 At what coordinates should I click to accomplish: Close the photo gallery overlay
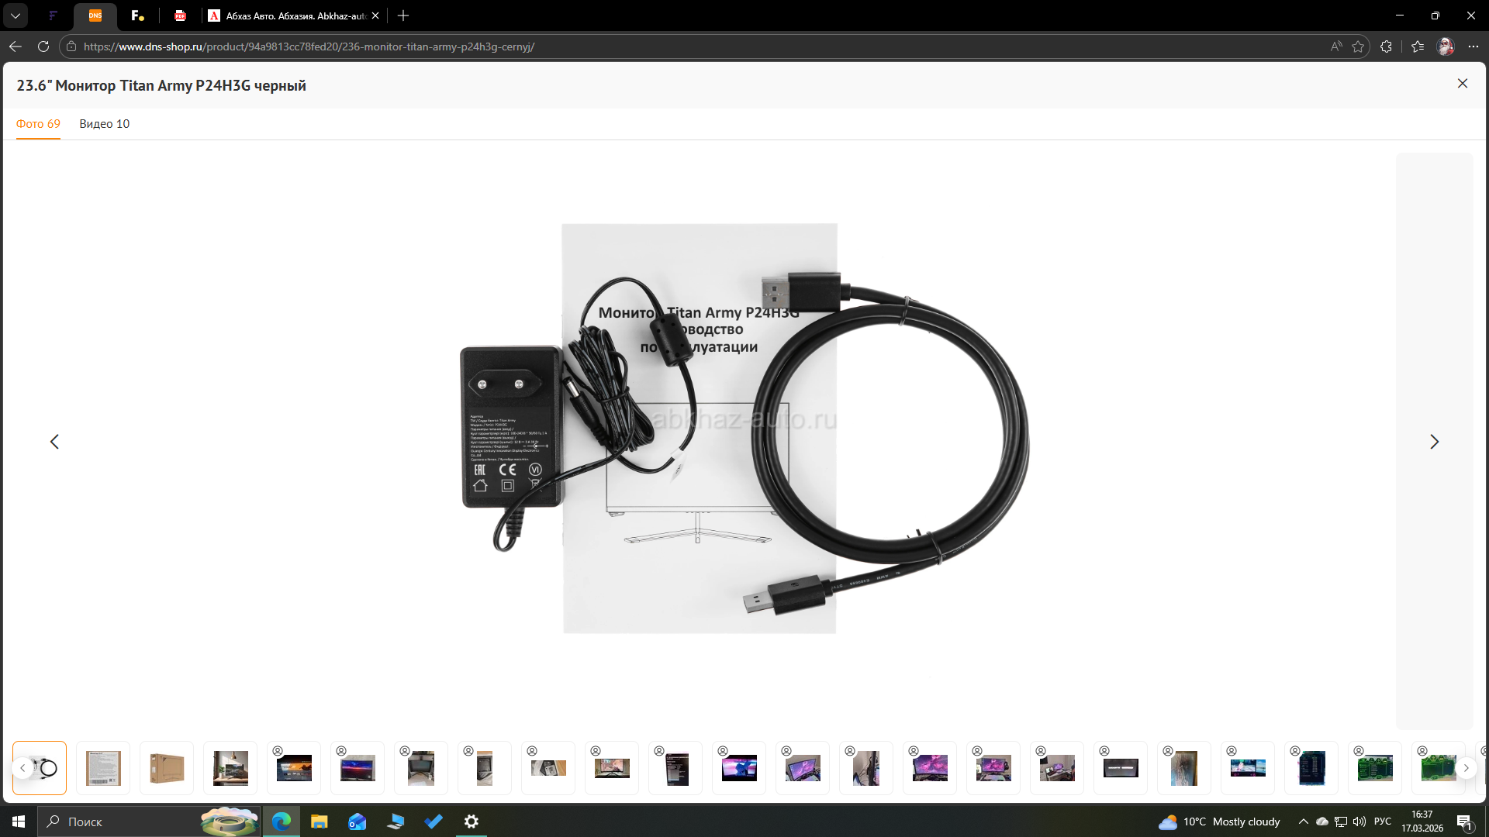tap(1462, 84)
